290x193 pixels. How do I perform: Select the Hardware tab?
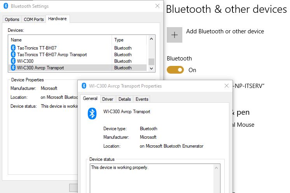click(57, 19)
